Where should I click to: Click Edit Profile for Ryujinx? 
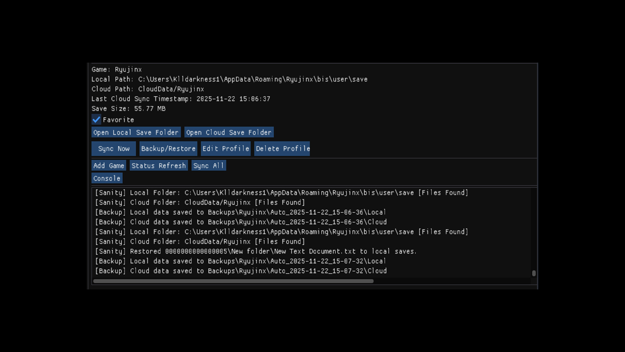click(226, 149)
